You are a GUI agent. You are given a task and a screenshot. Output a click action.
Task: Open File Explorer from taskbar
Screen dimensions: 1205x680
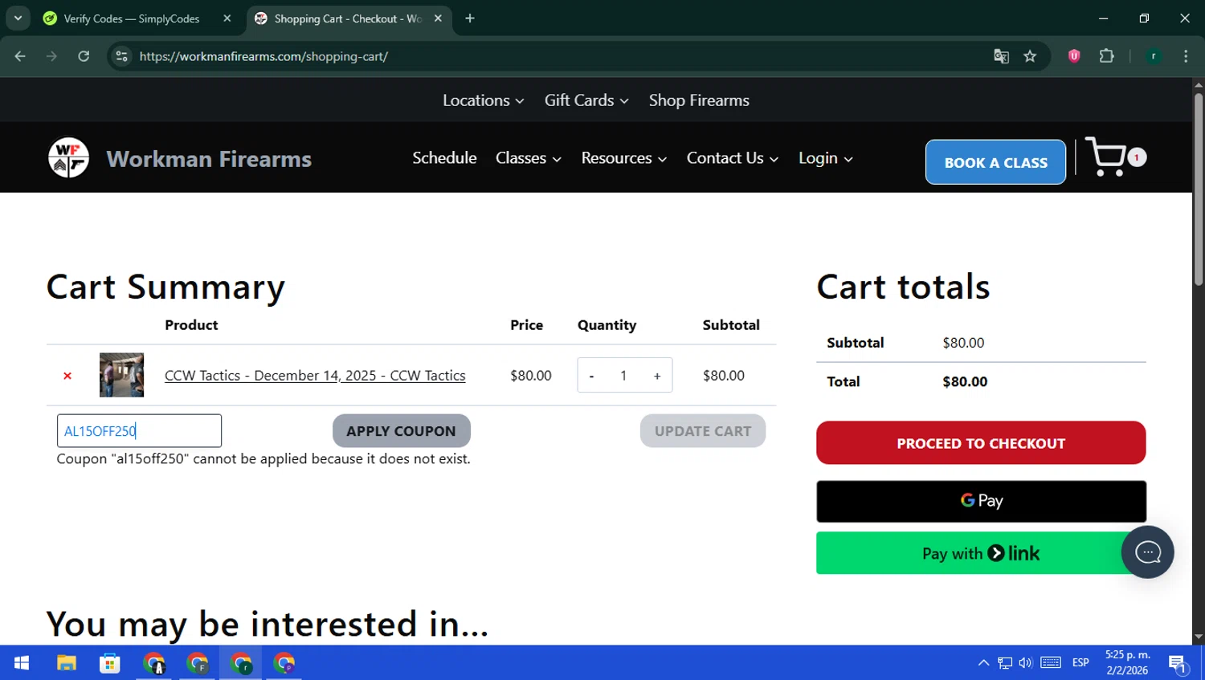pyautogui.click(x=66, y=663)
